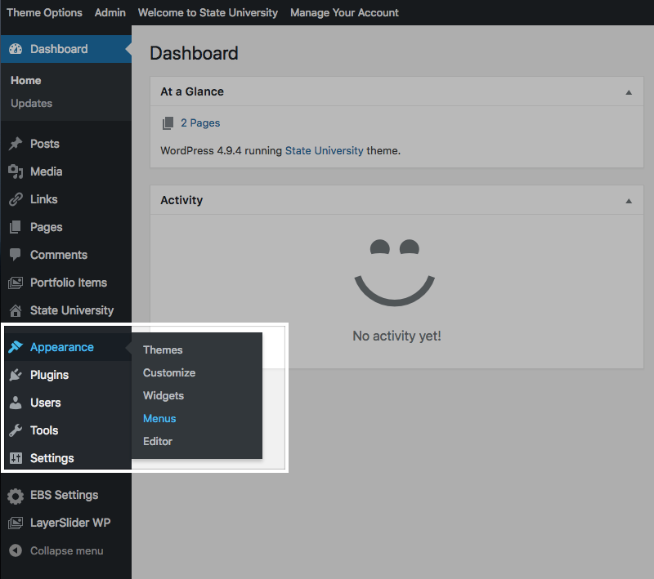Open the Links sidebar label
The image size is (654, 579).
pyautogui.click(x=44, y=199)
